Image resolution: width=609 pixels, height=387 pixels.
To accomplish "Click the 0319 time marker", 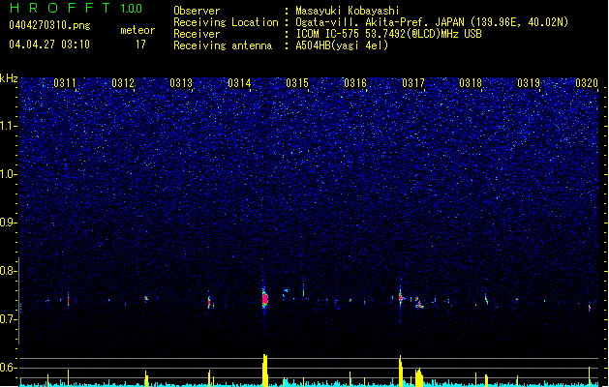I will point(529,83).
